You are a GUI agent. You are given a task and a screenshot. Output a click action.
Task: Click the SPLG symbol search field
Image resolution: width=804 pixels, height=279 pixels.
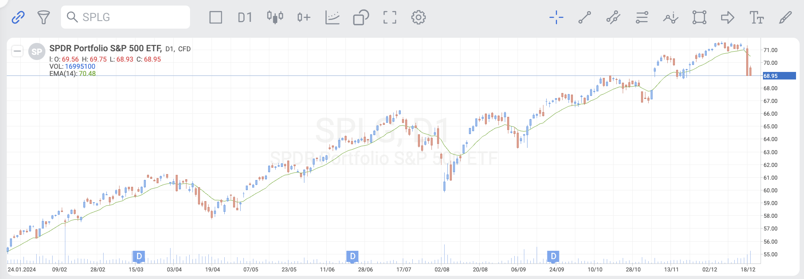pyautogui.click(x=126, y=17)
